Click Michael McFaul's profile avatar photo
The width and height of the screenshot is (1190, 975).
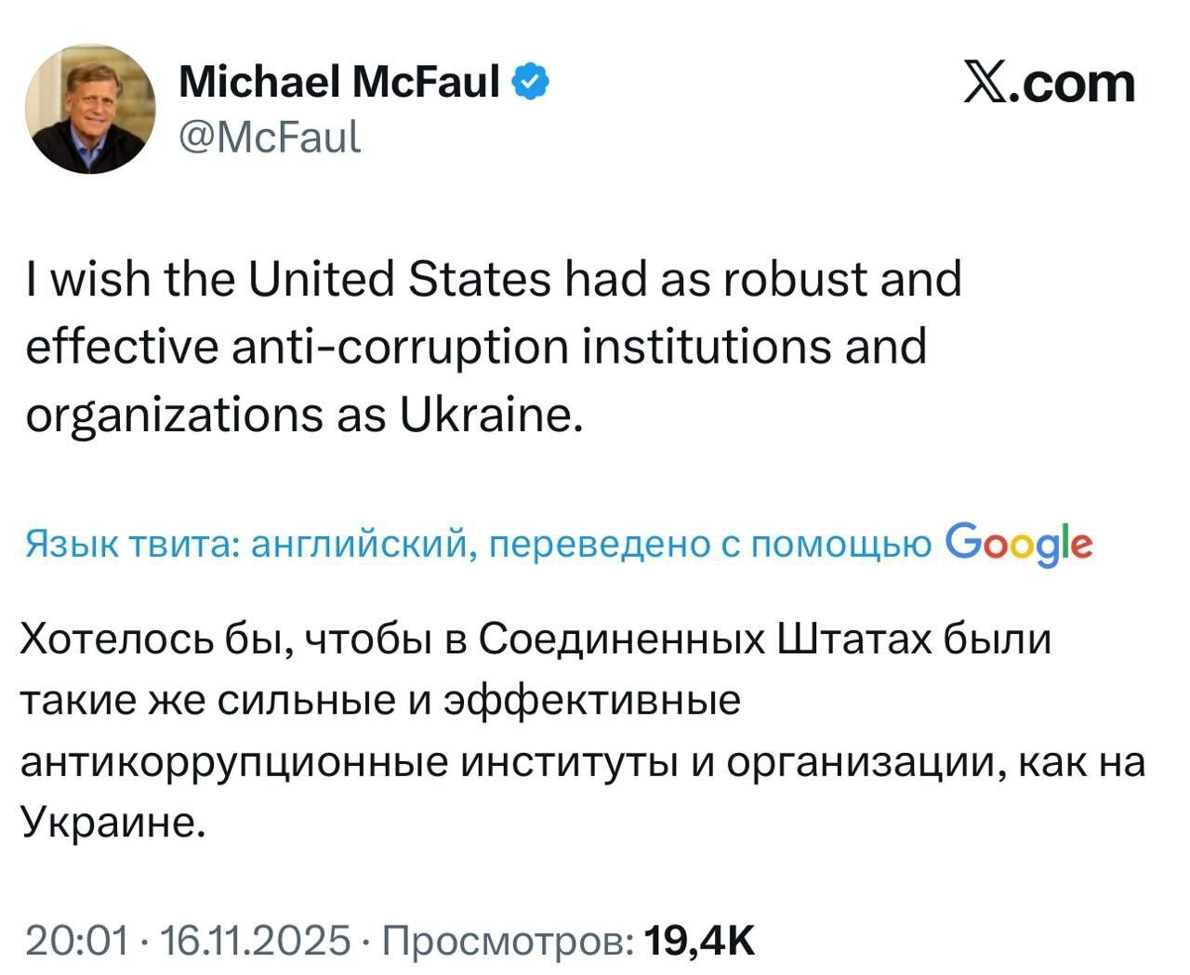click(90, 109)
